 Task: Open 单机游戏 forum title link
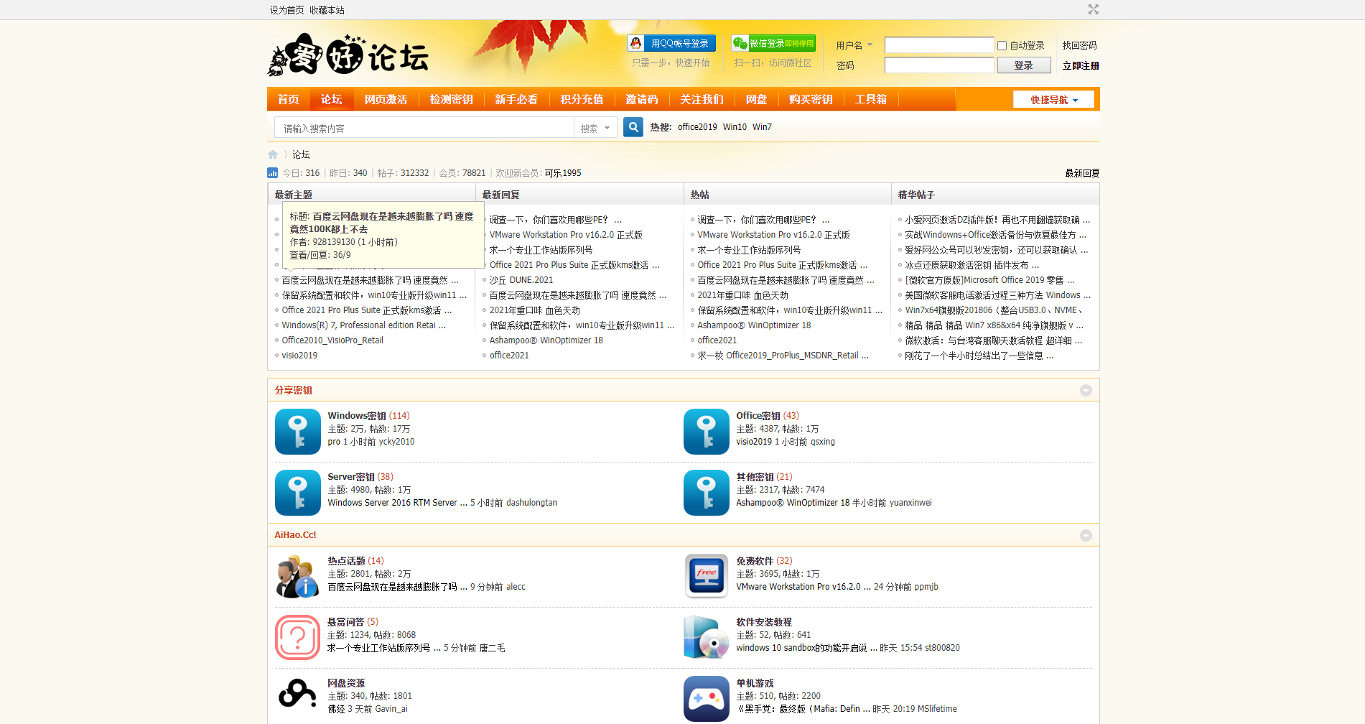(755, 683)
